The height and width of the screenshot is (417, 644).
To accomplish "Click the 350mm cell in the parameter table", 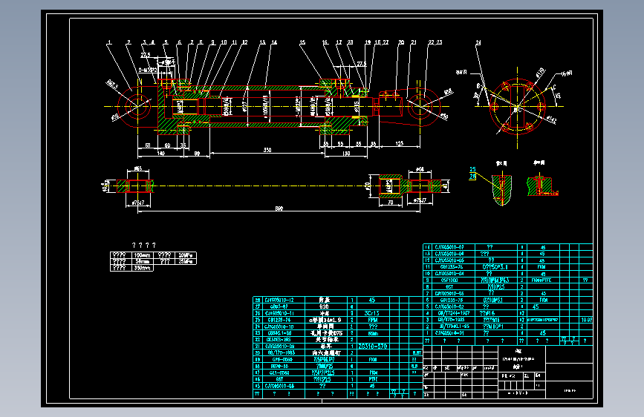I will (x=142, y=268).
